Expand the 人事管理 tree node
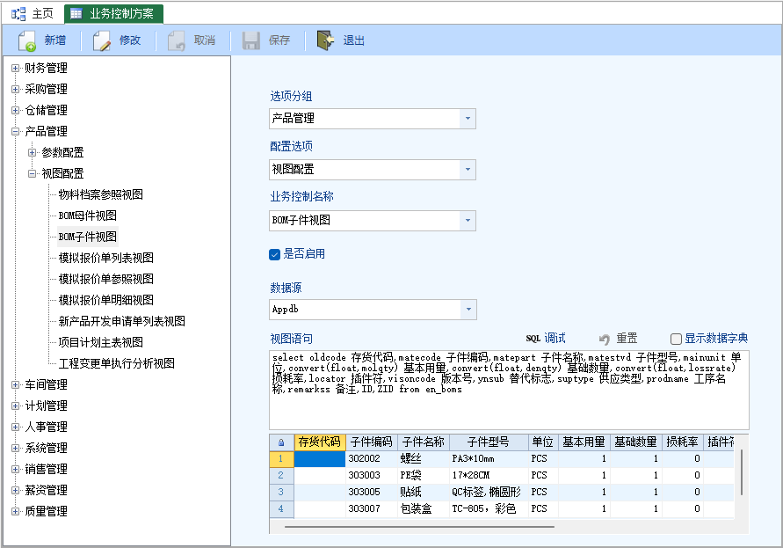 pyautogui.click(x=16, y=427)
